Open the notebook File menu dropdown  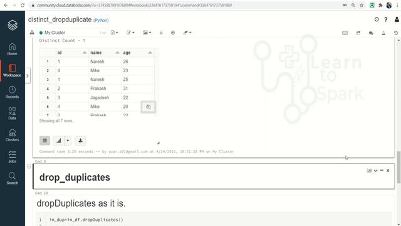(x=114, y=33)
